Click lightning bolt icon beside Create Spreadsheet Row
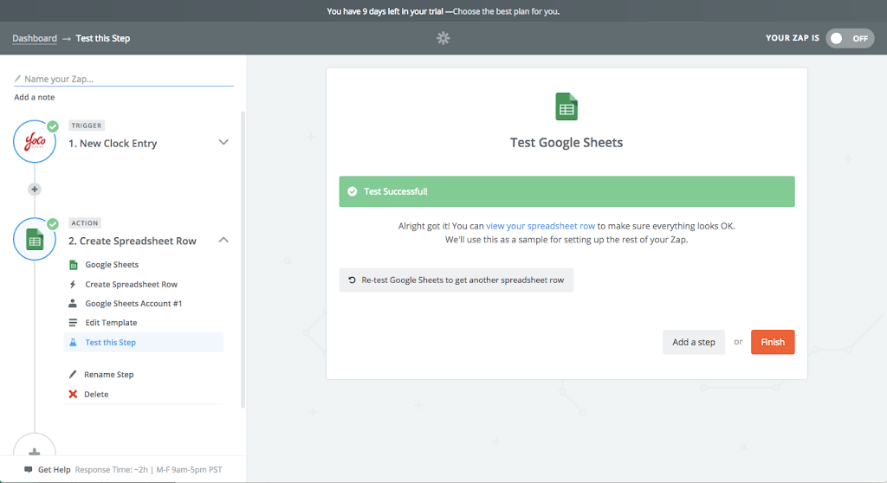 [73, 284]
